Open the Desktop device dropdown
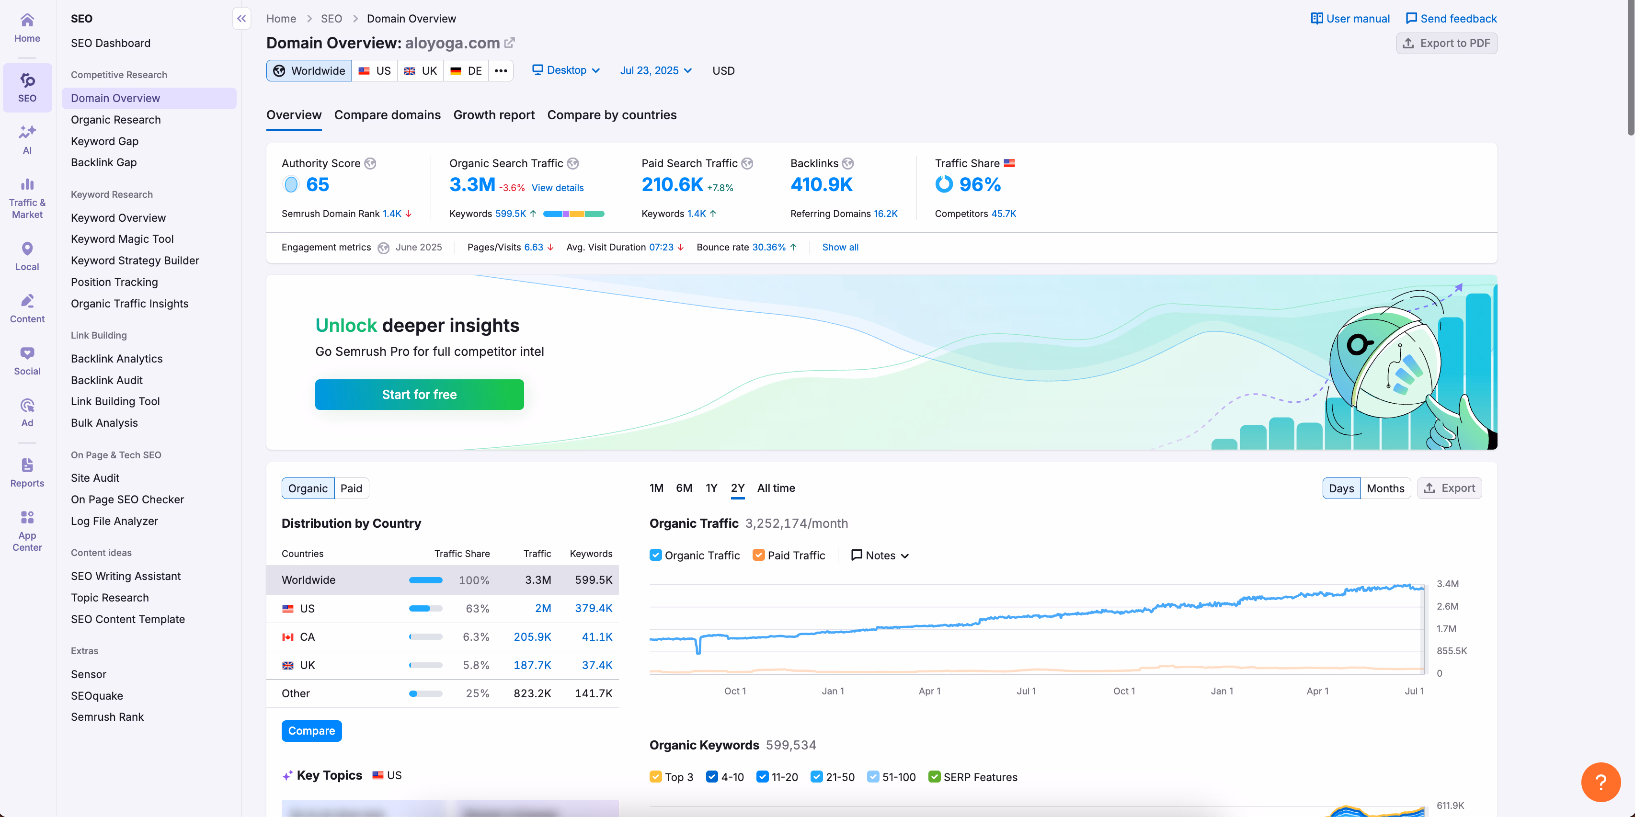The height and width of the screenshot is (817, 1635). [566, 70]
